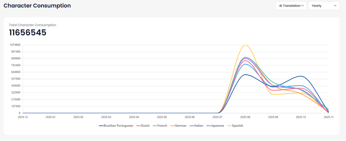Click the 107500 y-axis value
This screenshot has height=141, width=346.
(16, 106)
